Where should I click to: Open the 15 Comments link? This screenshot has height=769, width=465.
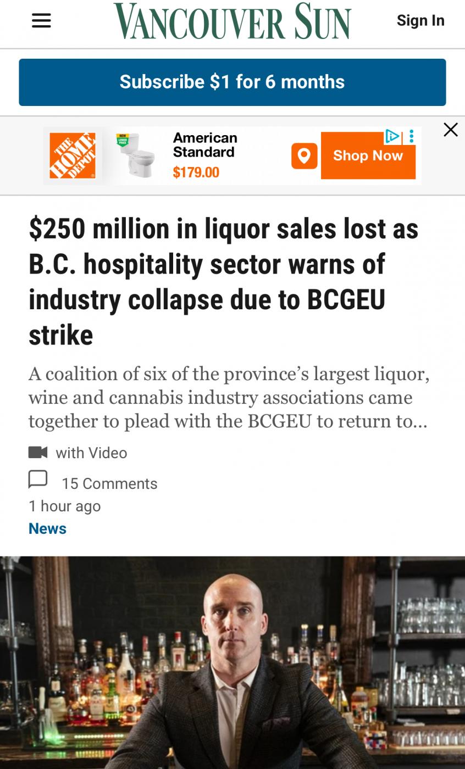tap(109, 483)
